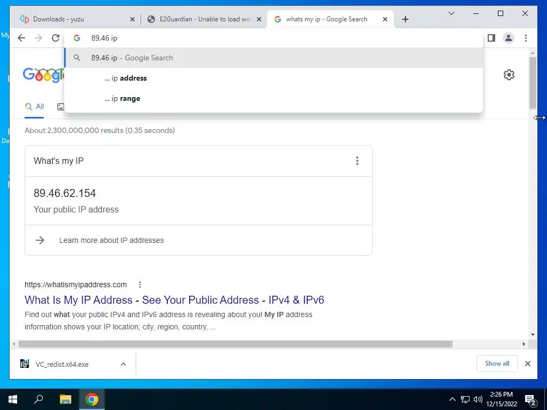Go back with the browser back arrow
This screenshot has height=410, width=547.
[21, 38]
